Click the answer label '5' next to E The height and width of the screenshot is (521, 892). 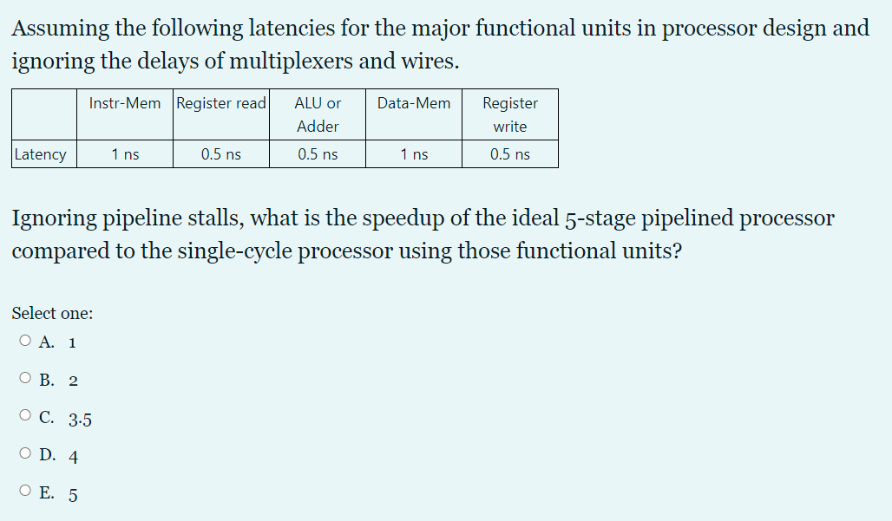[74, 493]
